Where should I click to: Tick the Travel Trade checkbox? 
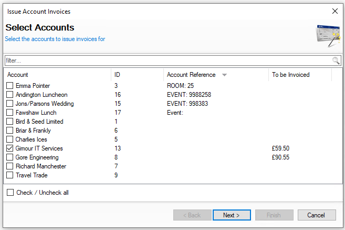pos(10,175)
